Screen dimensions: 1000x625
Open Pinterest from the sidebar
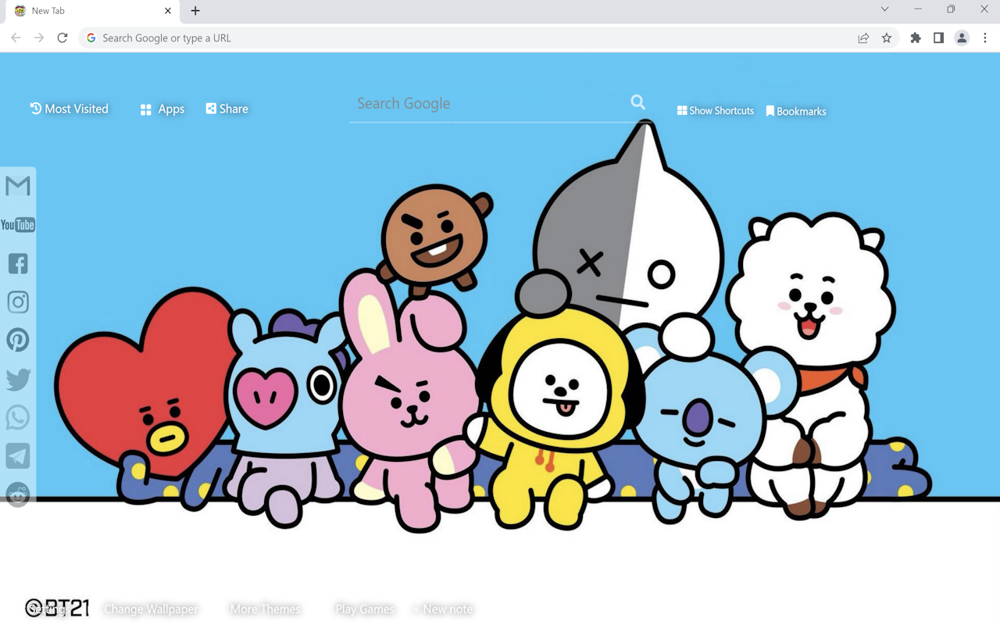18,340
